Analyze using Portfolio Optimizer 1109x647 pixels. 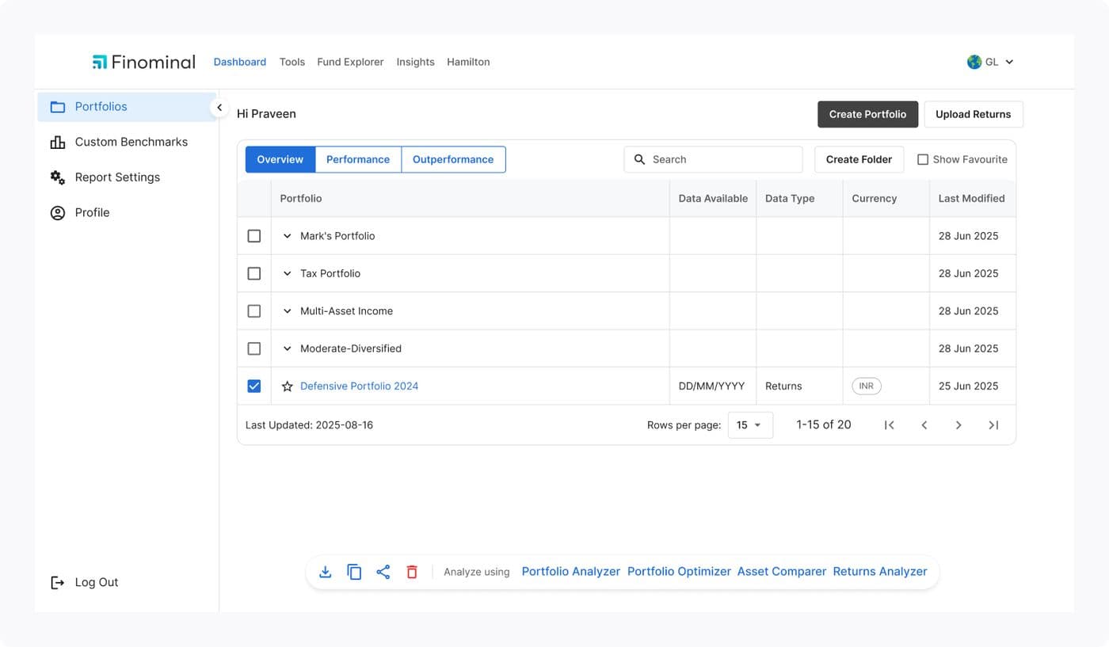click(x=679, y=572)
